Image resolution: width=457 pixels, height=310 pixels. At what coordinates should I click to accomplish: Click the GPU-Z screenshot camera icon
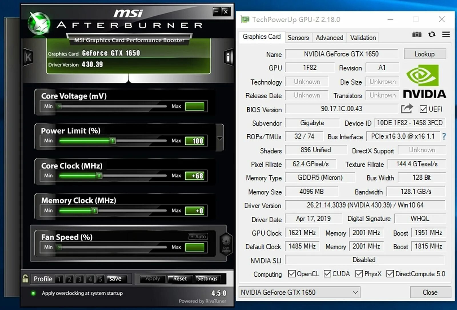pyautogui.click(x=417, y=35)
